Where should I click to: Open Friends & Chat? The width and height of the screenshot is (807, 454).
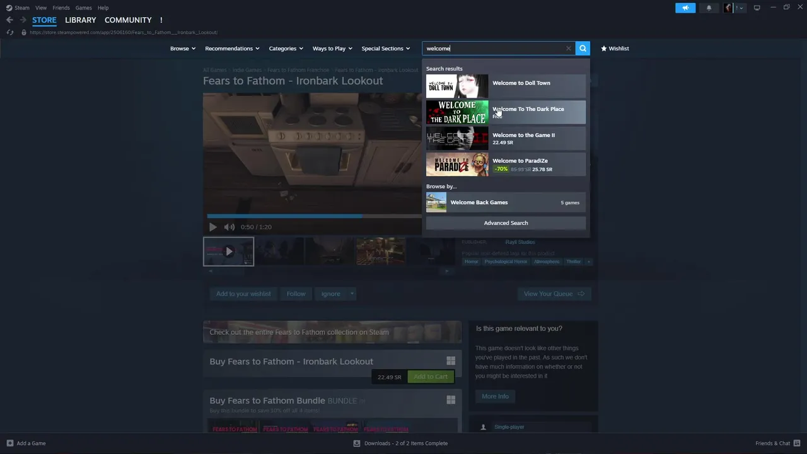click(x=777, y=443)
